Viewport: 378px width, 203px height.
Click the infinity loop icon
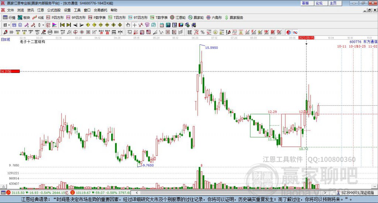(x=295, y=32)
